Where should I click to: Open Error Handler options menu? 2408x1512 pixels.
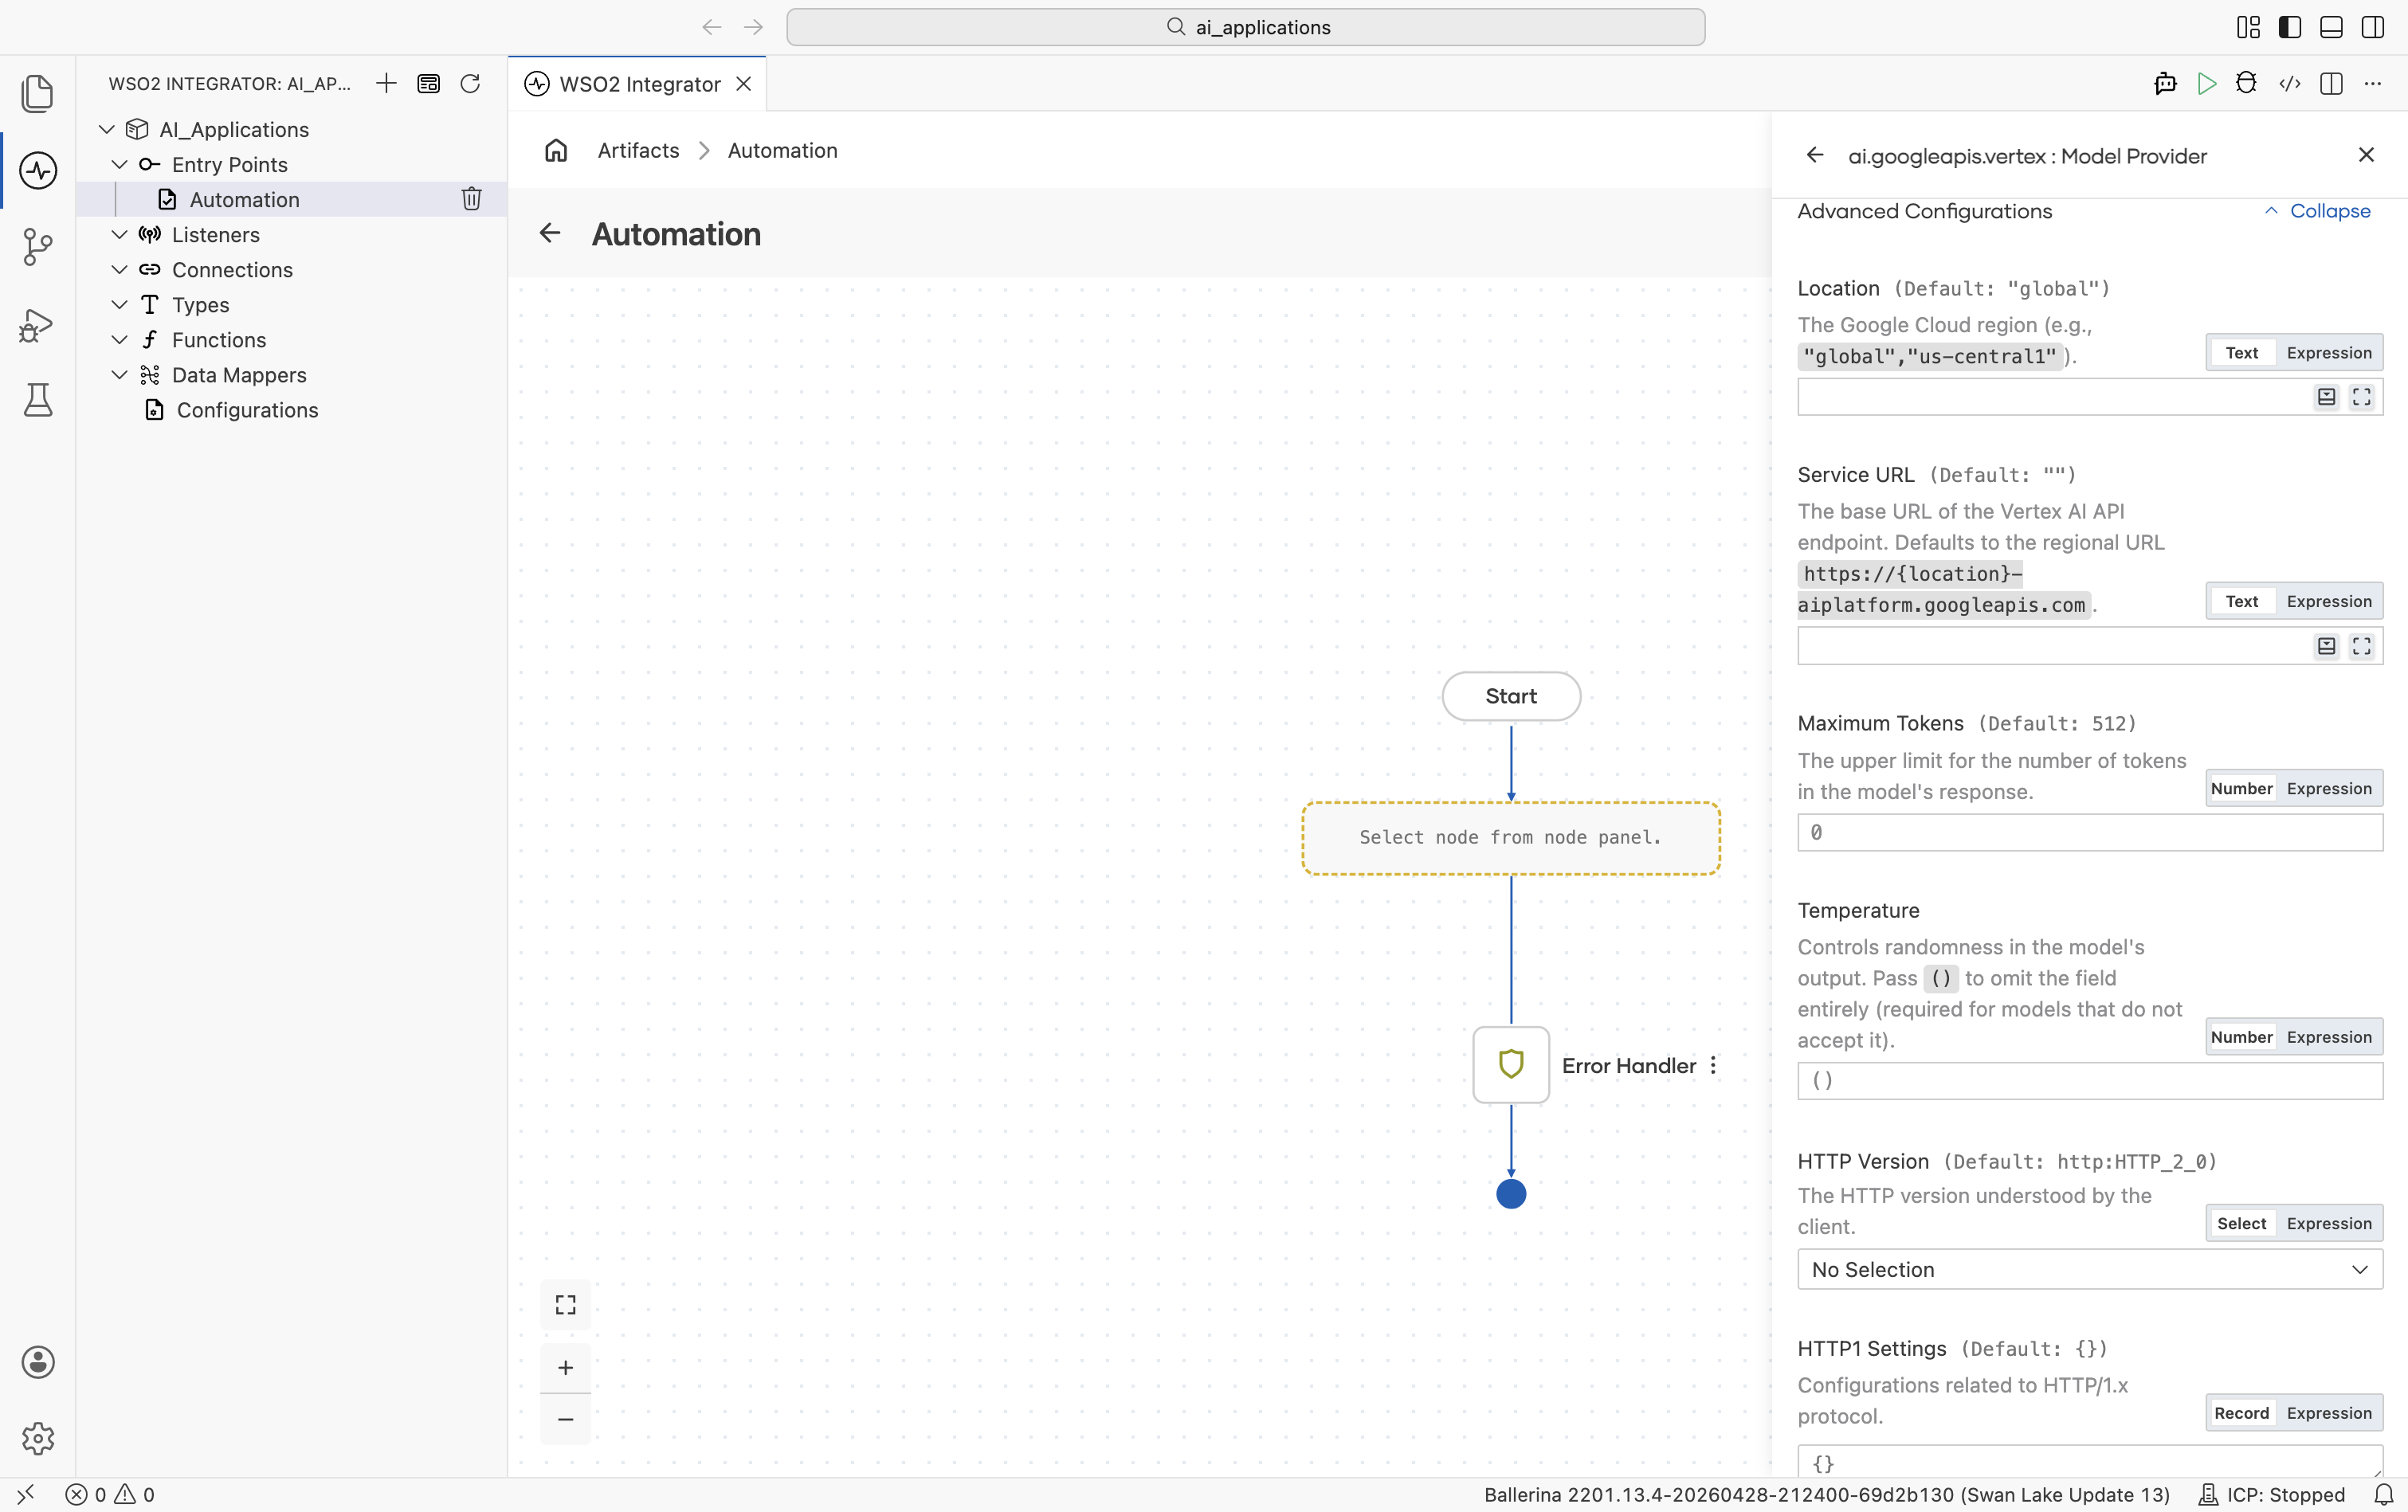pyautogui.click(x=1713, y=1065)
